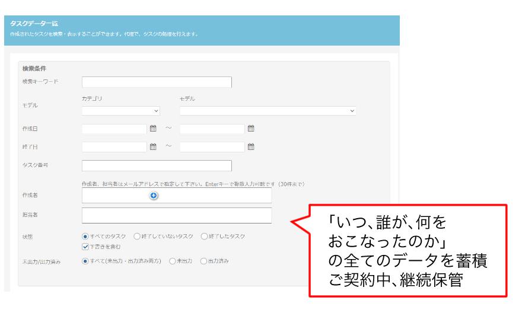The image size is (522, 313).
Task: Open calendar for 作成日 start date
Action: pyautogui.click(x=153, y=129)
